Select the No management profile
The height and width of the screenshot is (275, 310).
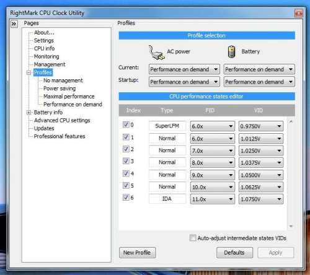click(x=63, y=81)
